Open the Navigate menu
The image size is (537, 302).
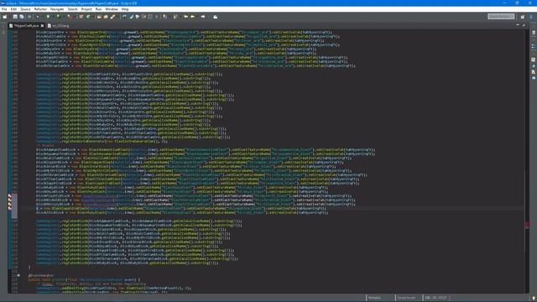[x=57, y=9]
